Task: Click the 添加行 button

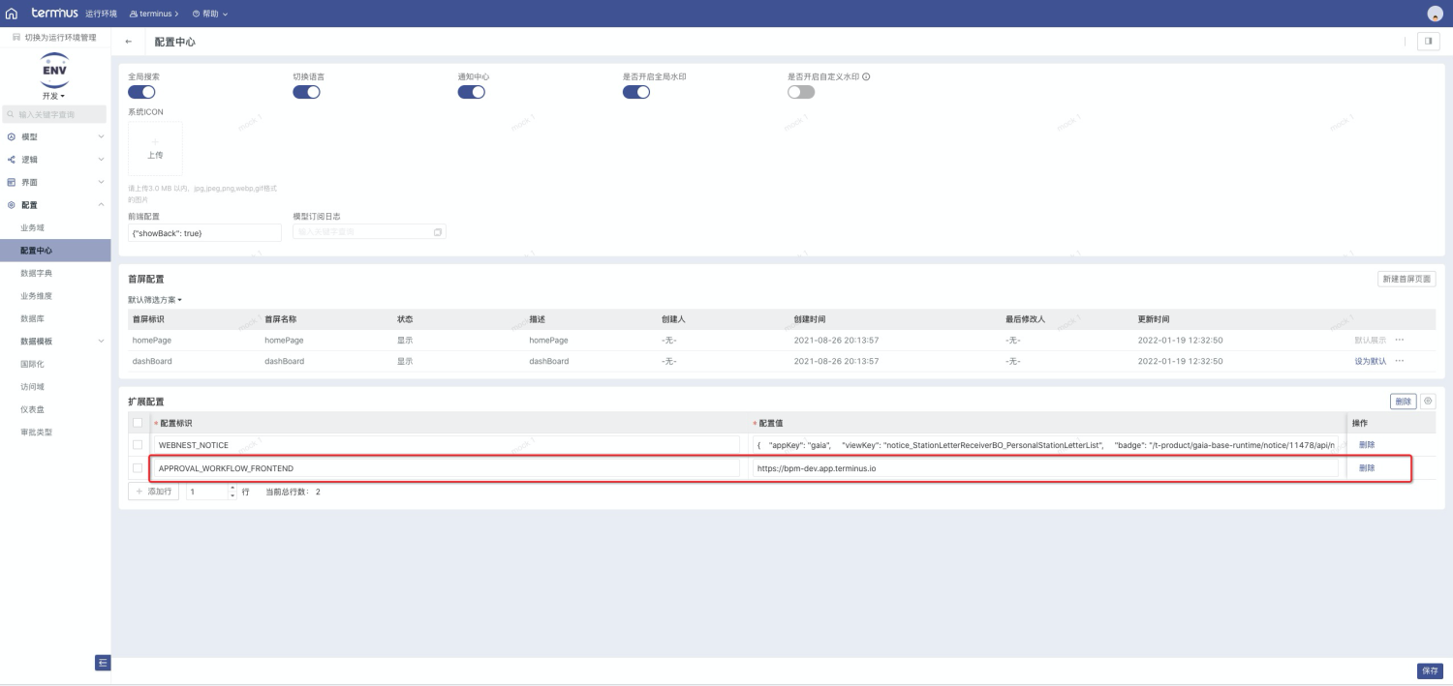Action: 153,492
